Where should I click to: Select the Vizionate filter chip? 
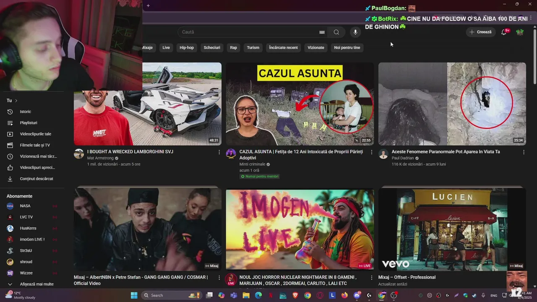pyautogui.click(x=316, y=47)
